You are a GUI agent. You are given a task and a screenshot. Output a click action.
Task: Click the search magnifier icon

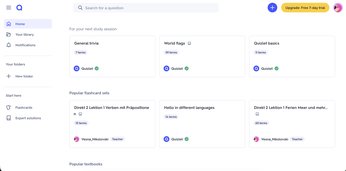tap(80, 7)
